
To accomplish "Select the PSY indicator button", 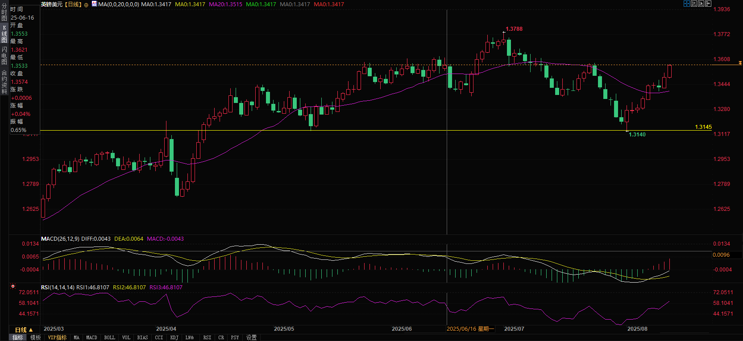I will tap(235, 337).
